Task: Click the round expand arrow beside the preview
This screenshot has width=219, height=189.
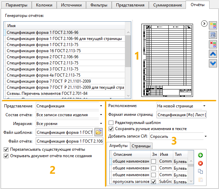Action: (204, 23)
